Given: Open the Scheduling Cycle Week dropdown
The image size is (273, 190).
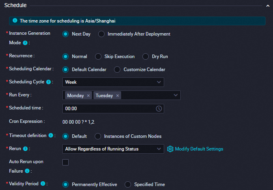Looking at the screenshot, I should click(113, 82).
